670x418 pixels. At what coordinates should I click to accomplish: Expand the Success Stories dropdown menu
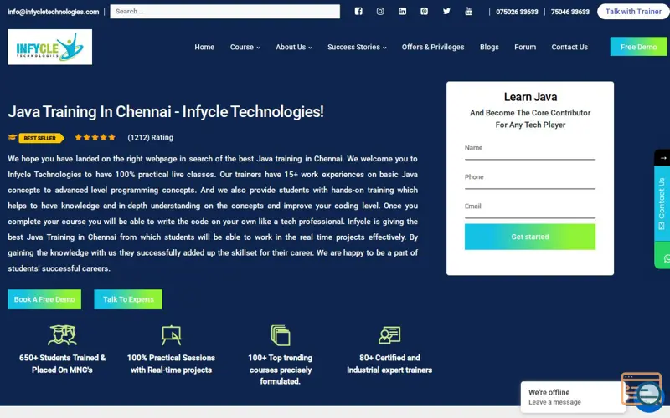click(x=358, y=48)
